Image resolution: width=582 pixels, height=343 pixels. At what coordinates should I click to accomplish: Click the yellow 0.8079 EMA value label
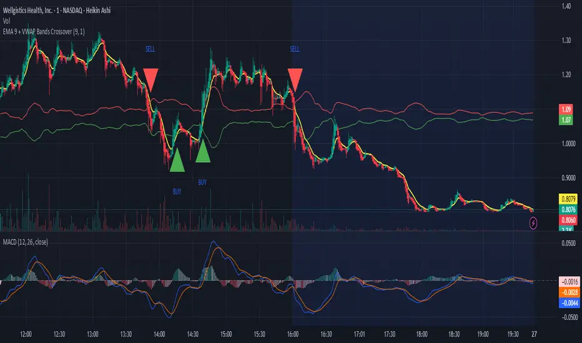569,199
